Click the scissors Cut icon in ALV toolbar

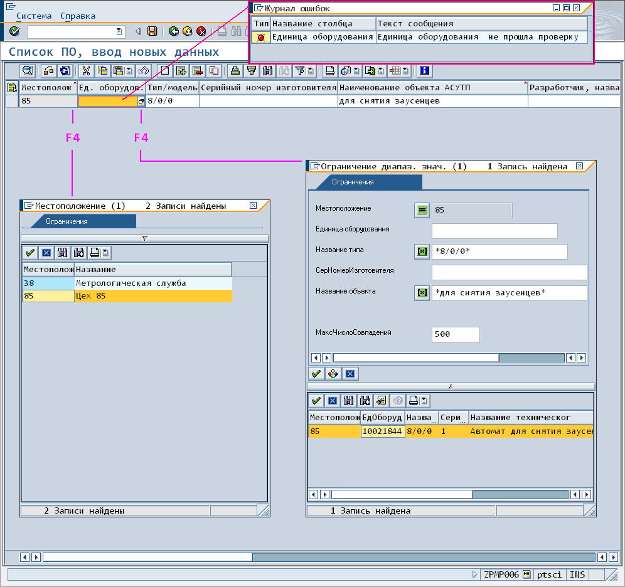click(x=87, y=71)
